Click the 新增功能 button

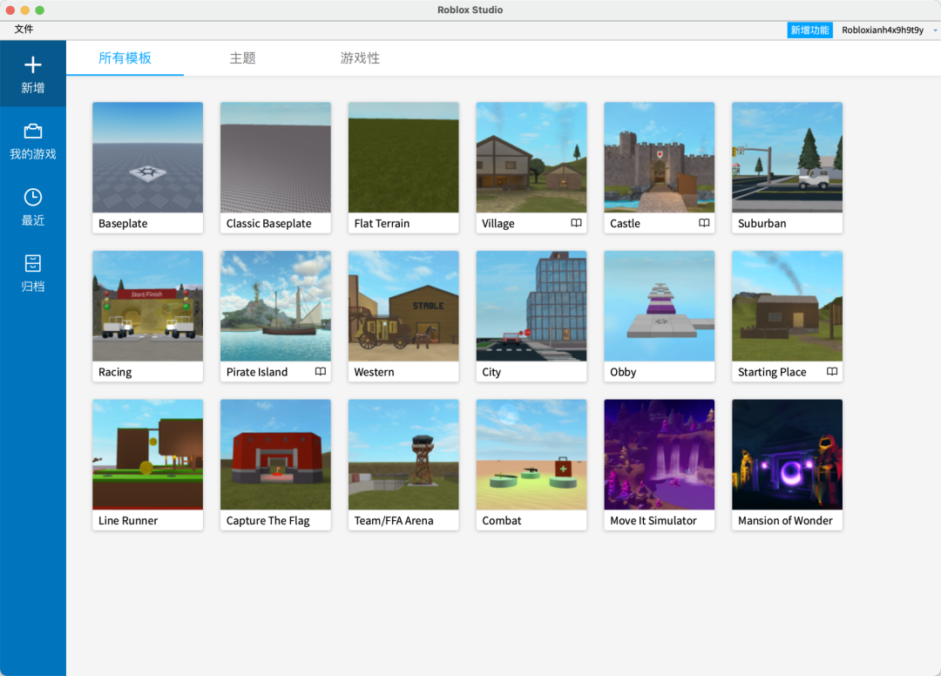pos(809,30)
